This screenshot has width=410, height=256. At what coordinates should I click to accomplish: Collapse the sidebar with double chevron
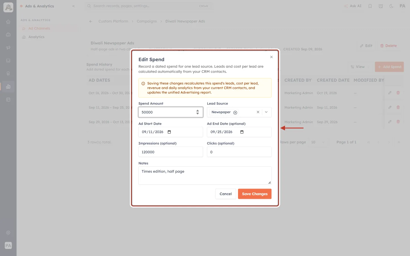click(73, 6)
